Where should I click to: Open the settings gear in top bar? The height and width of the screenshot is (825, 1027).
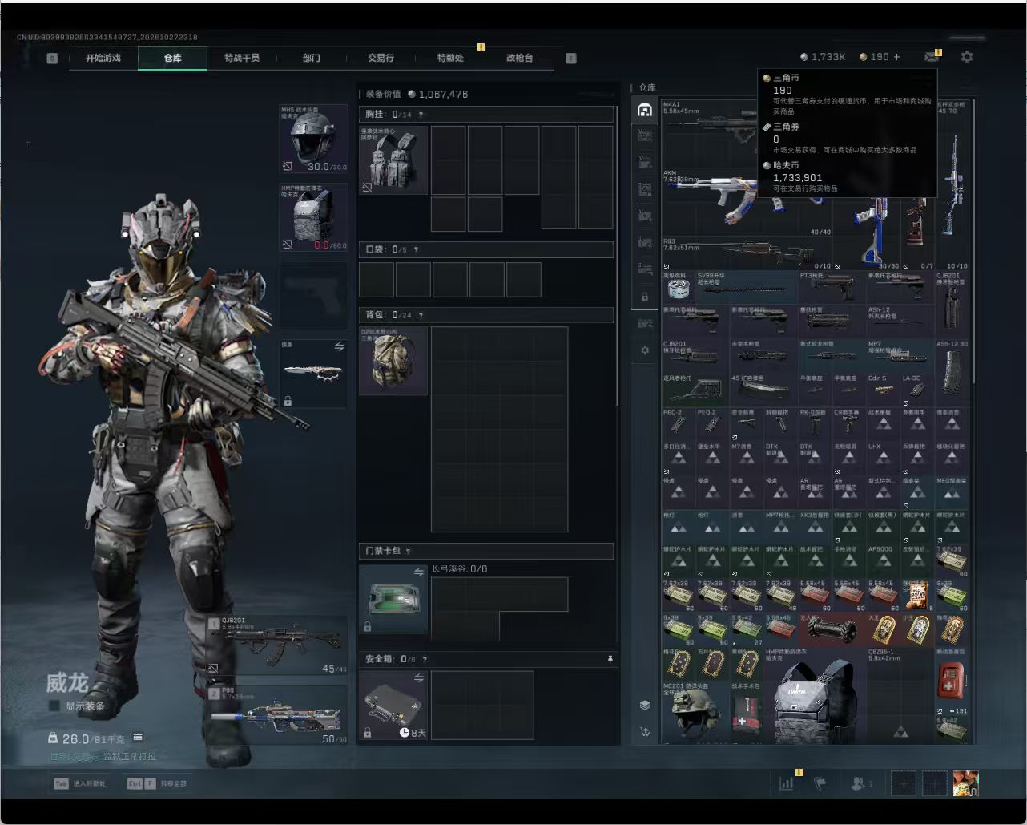(x=967, y=57)
